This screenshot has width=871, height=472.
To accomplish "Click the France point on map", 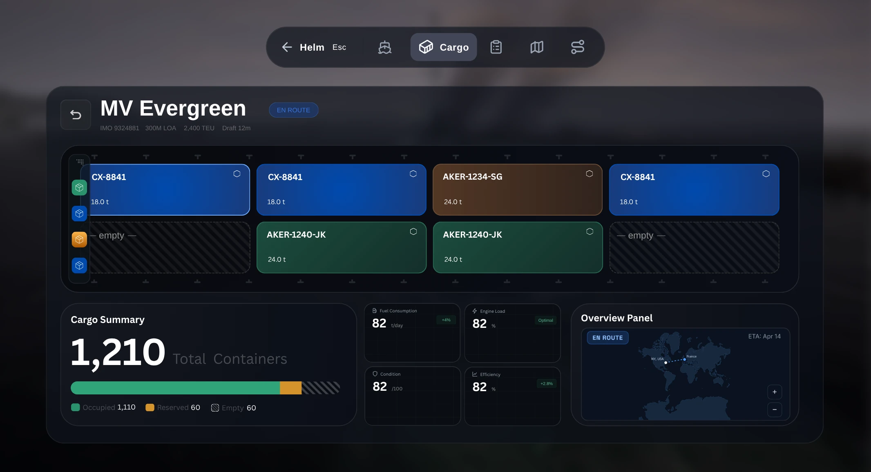I will 685,360.
